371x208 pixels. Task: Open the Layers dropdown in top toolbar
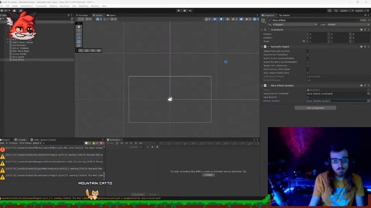(x=347, y=10)
